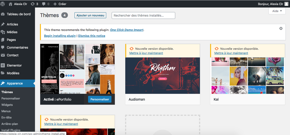Click the Elementor icon in sidebar
Image resolution: width=290 pixels, height=135 pixels.
pos(3,65)
